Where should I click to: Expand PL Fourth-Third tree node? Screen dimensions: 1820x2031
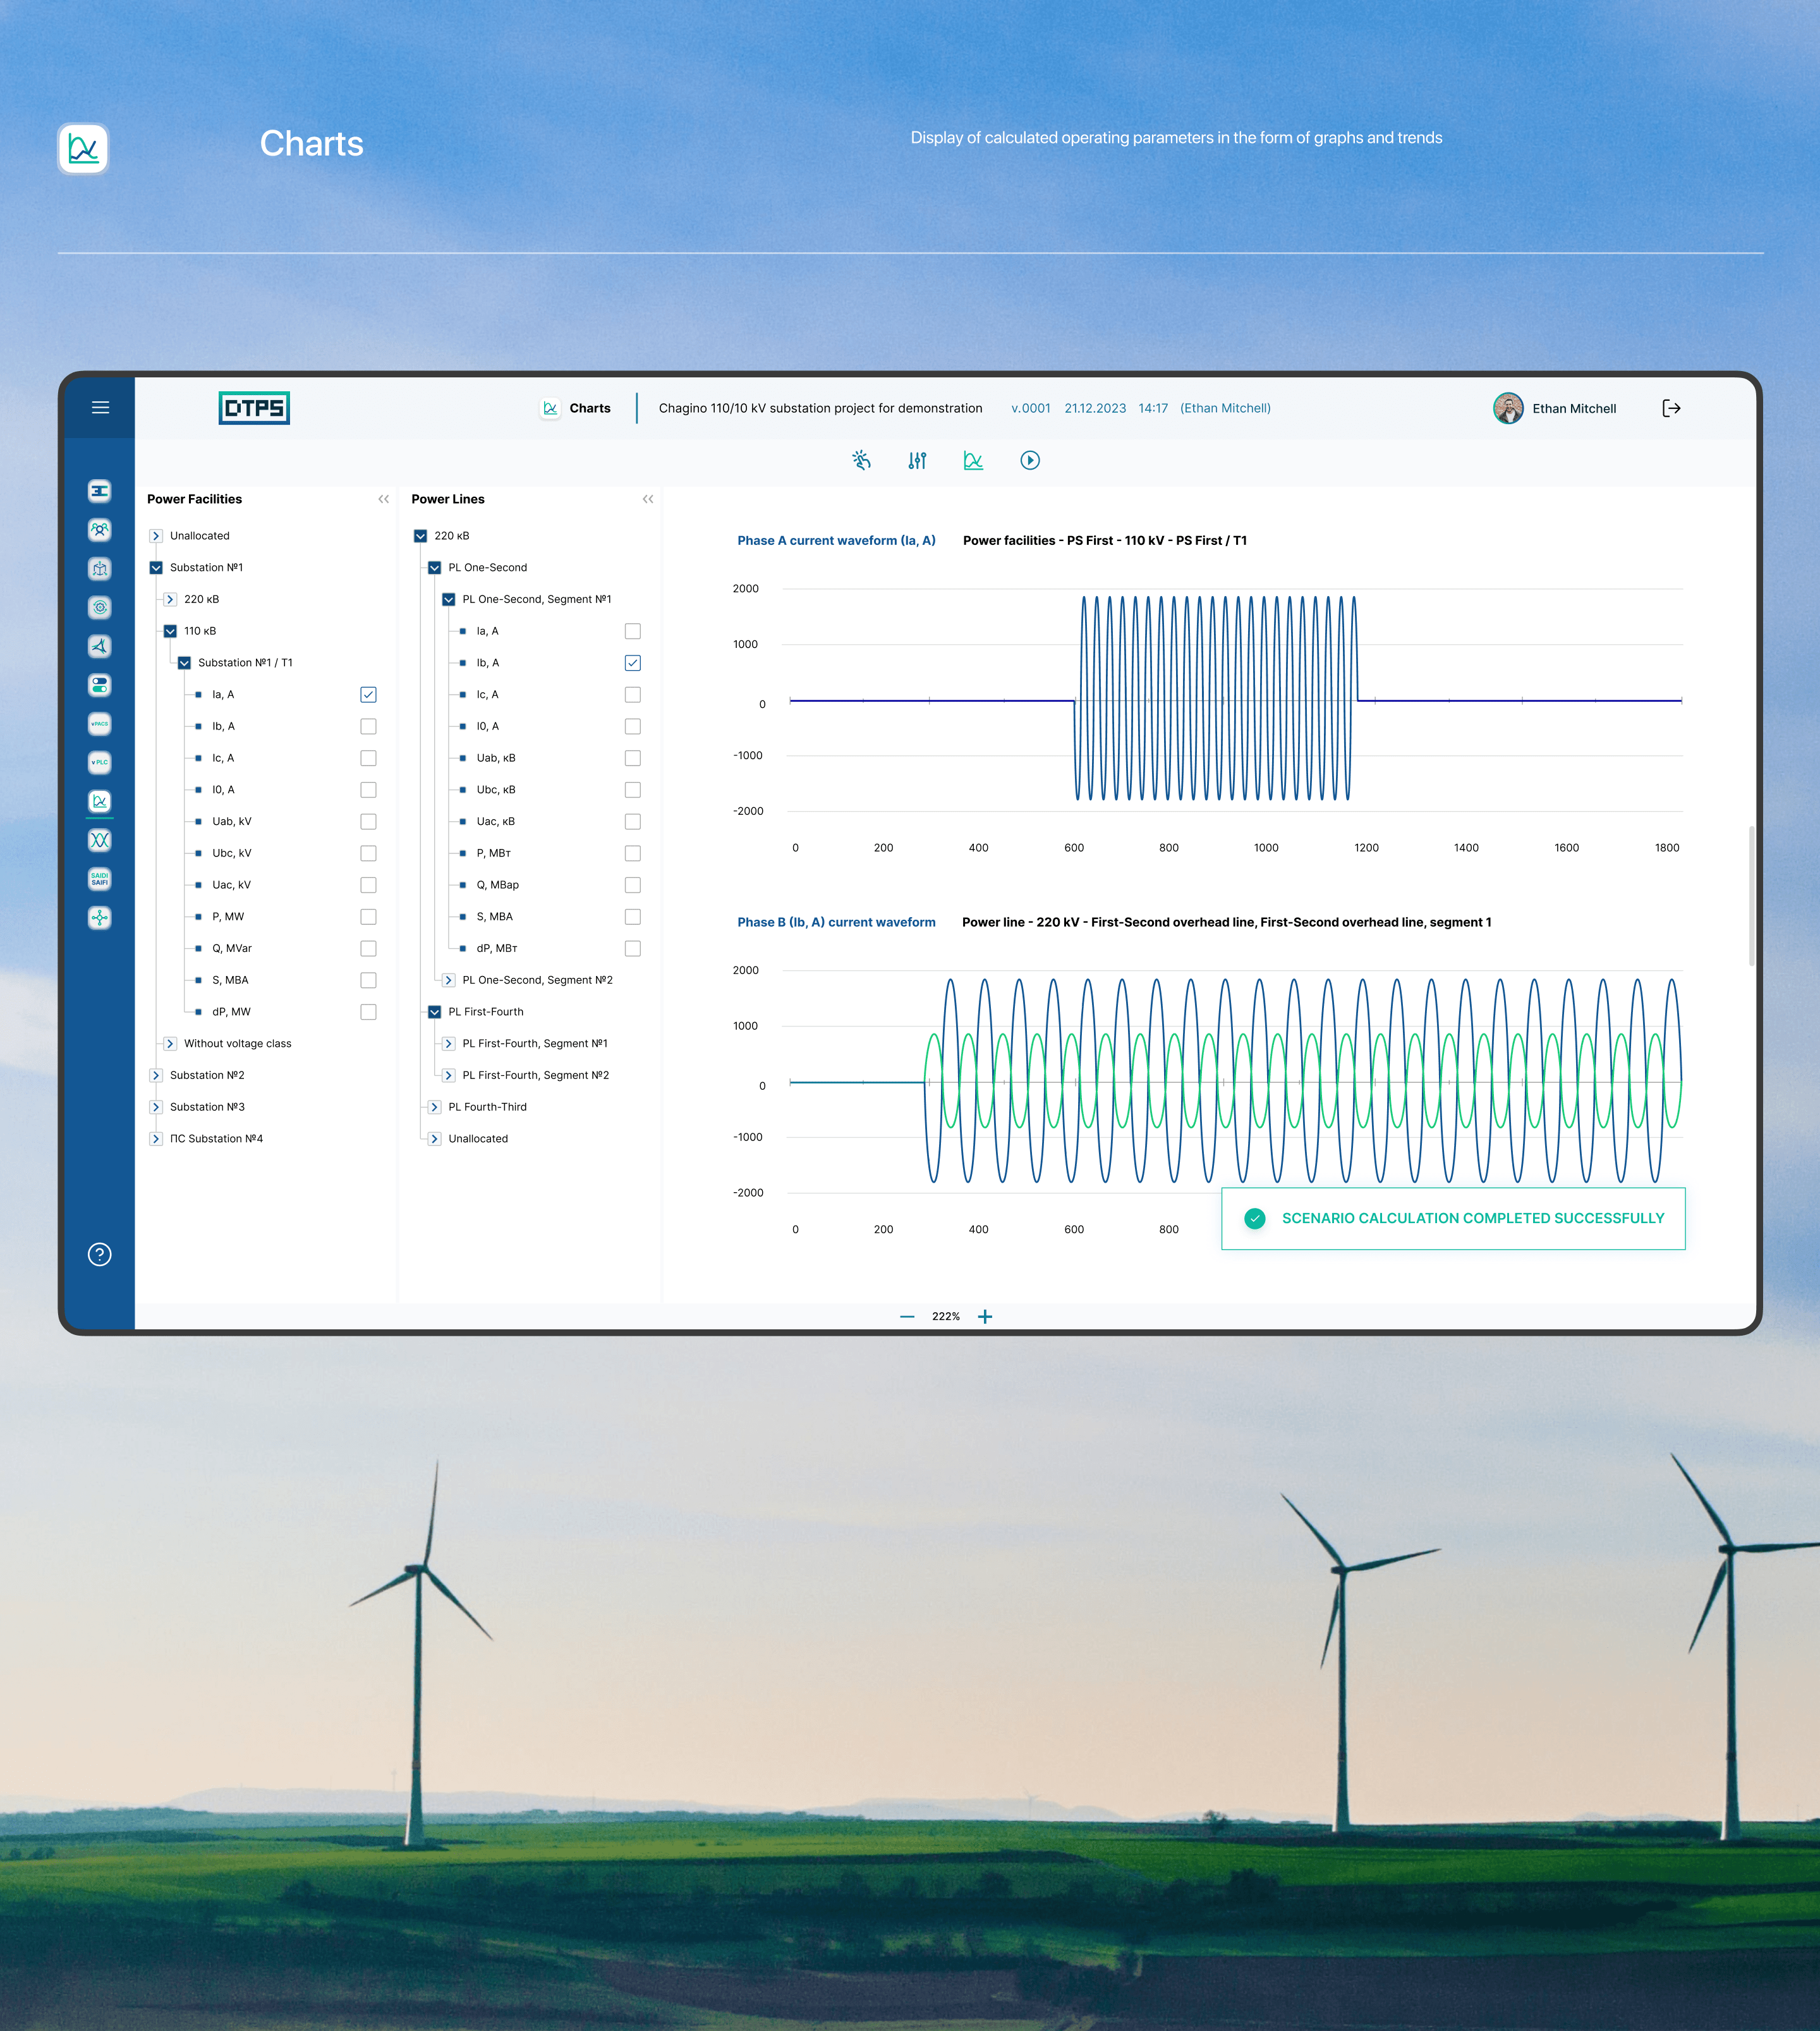click(x=435, y=1107)
